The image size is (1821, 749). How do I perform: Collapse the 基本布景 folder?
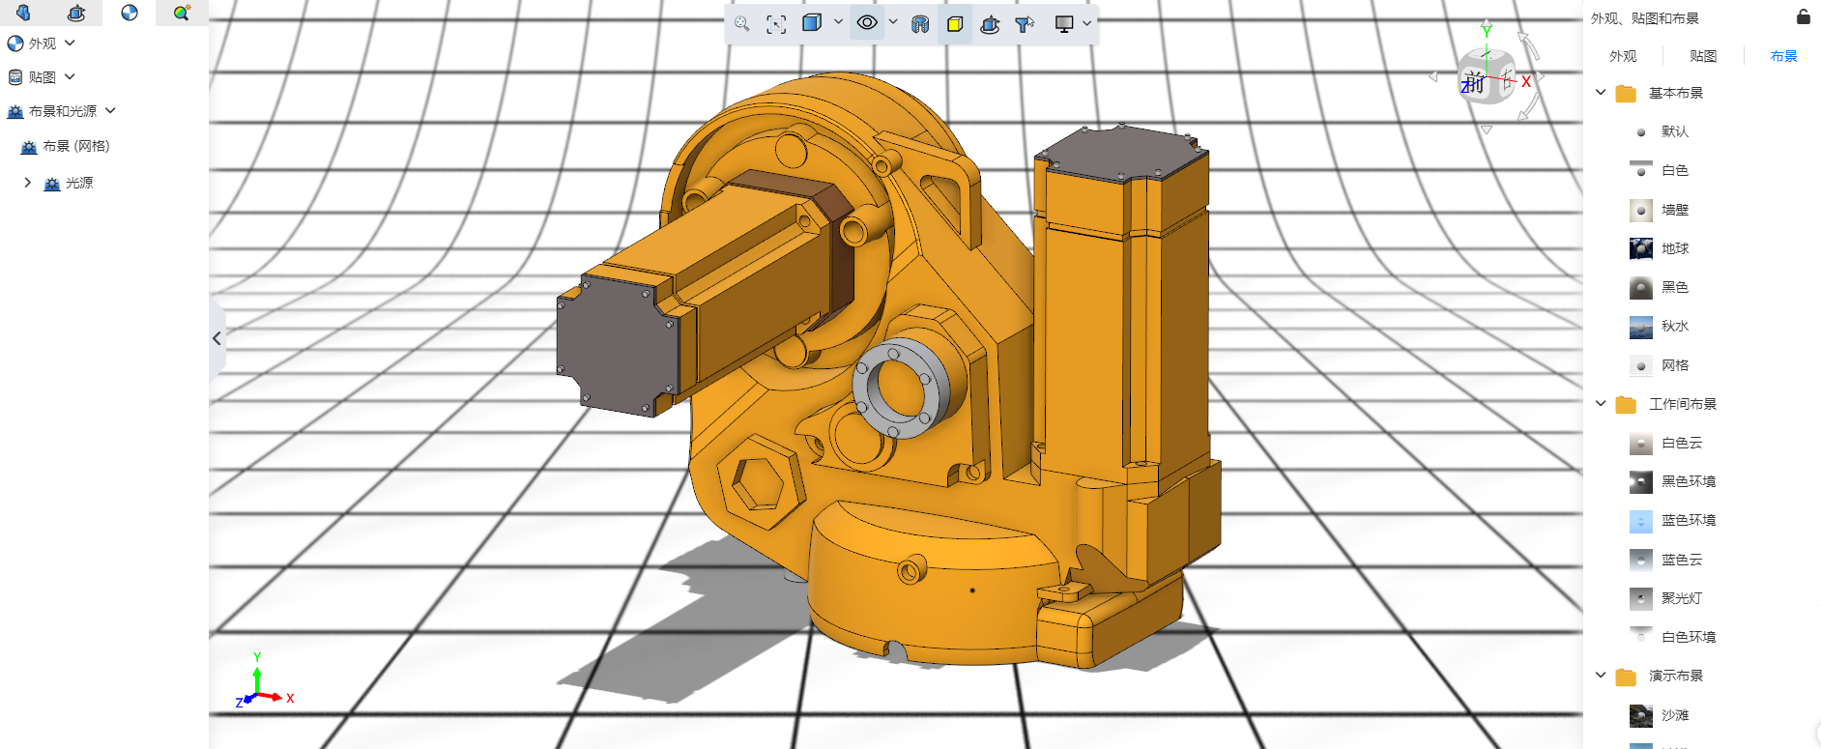pyautogui.click(x=1601, y=93)
